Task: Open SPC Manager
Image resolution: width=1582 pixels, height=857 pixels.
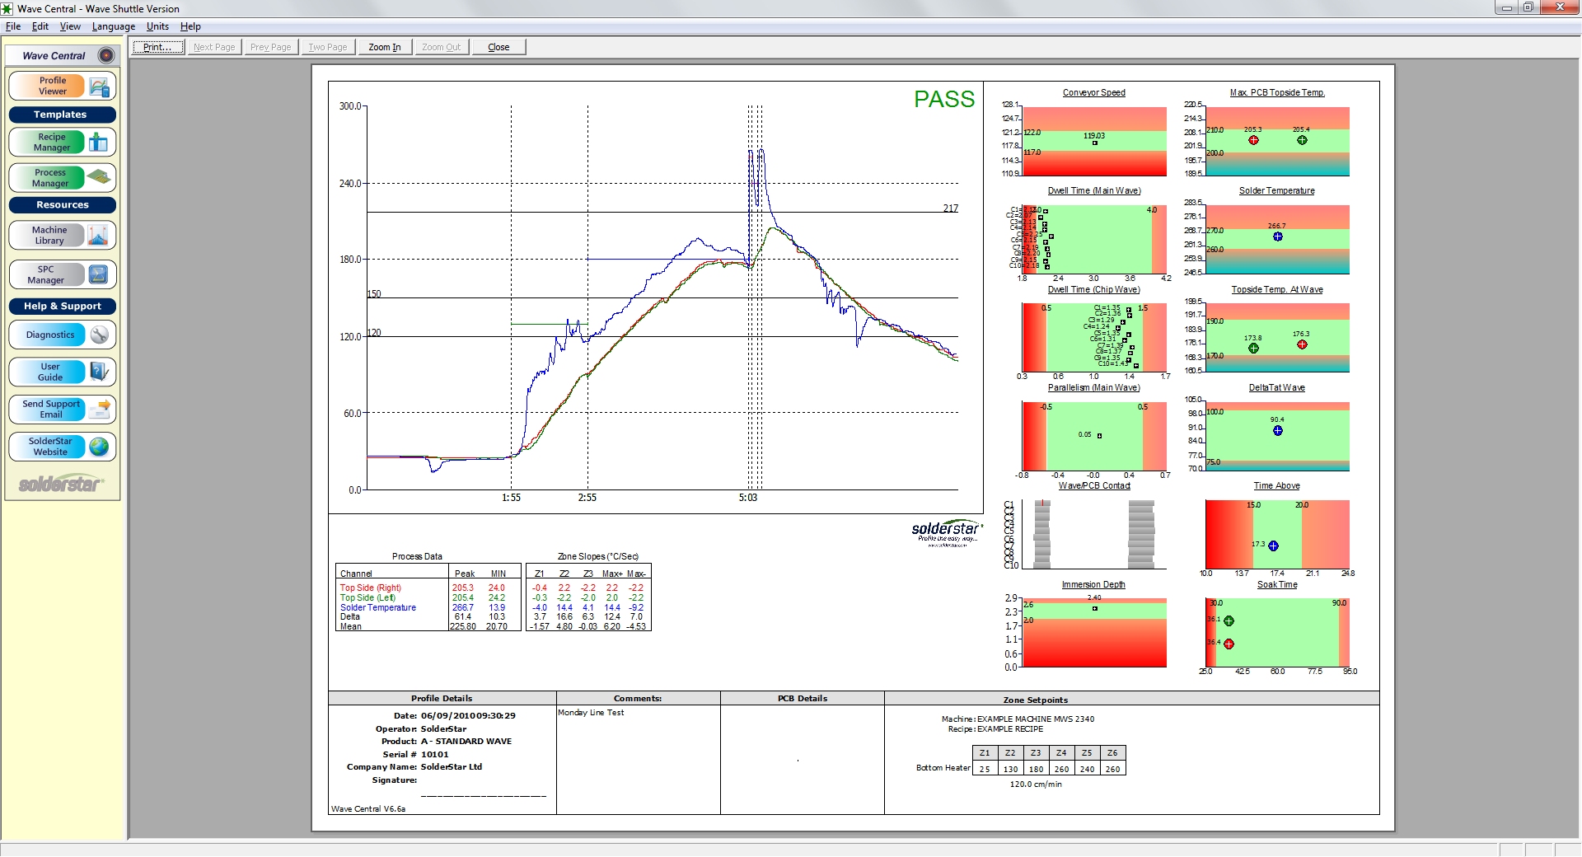Action: (x=62, y=274)
